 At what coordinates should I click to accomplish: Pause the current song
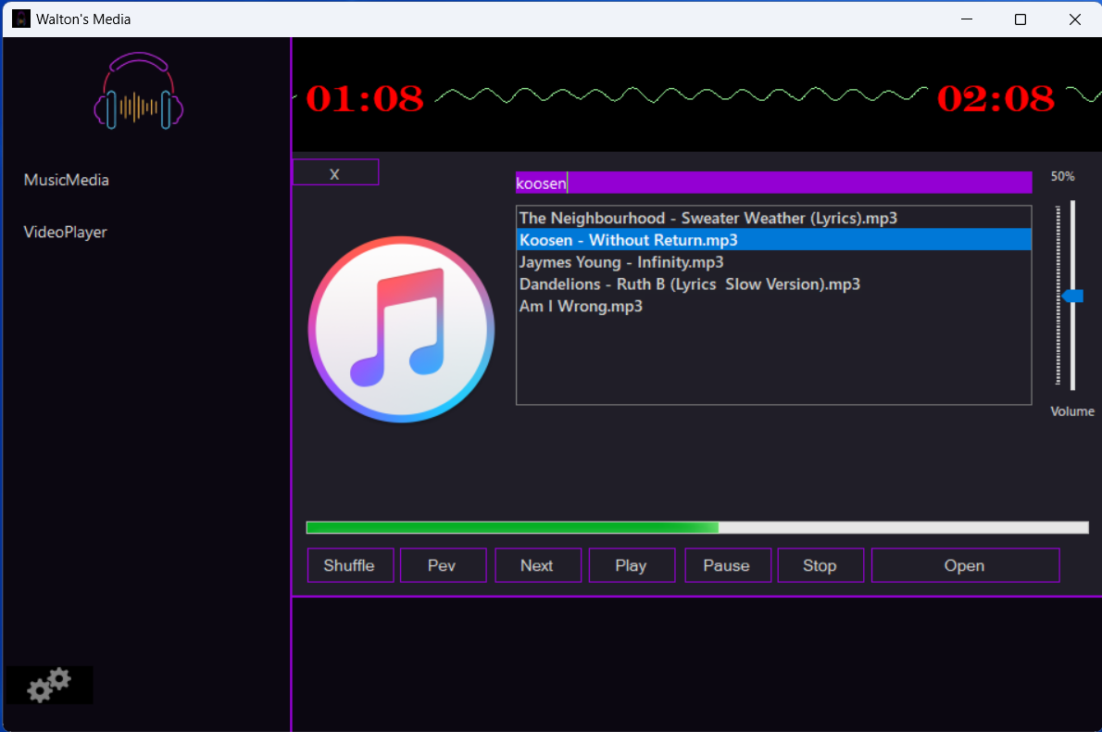(x=727, y=565)
